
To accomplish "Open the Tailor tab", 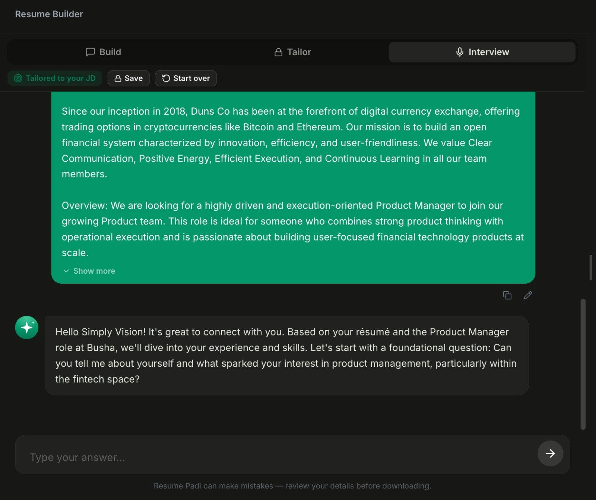I will pyautogui.click(x=292, y=52).
